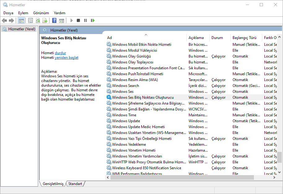Image resolution: width=283 pixels, height=194 pixels.
Task: Click the vertical scrollbar down arrow
Action: (x=280, y=172)
